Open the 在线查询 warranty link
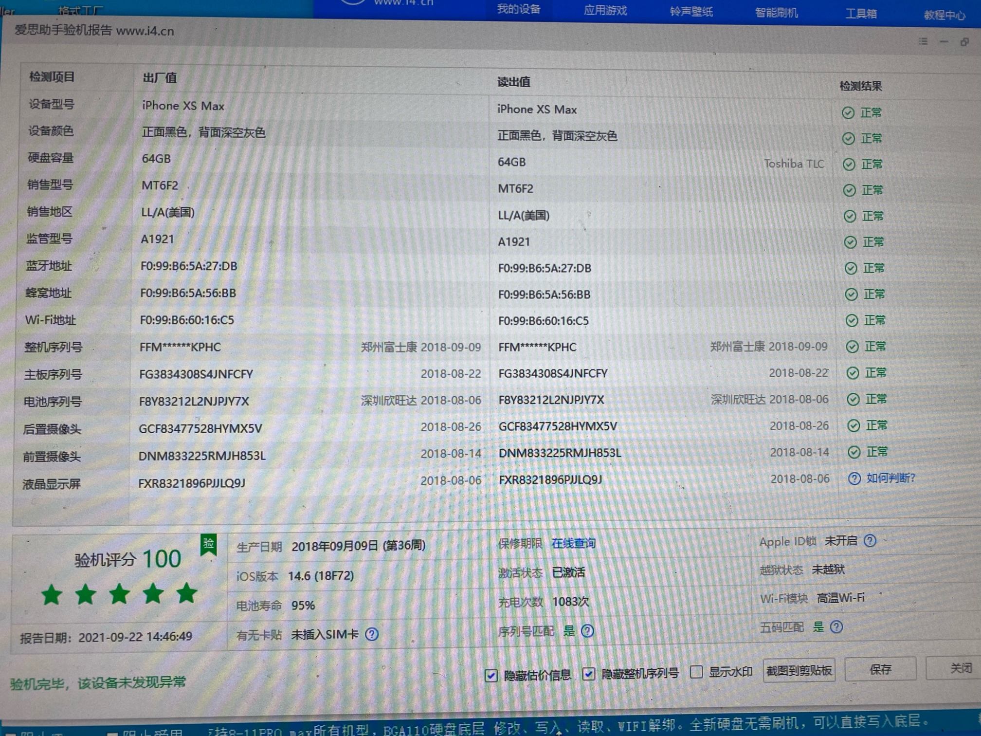This screenshot has height=736, width=981. coord(573,543)
